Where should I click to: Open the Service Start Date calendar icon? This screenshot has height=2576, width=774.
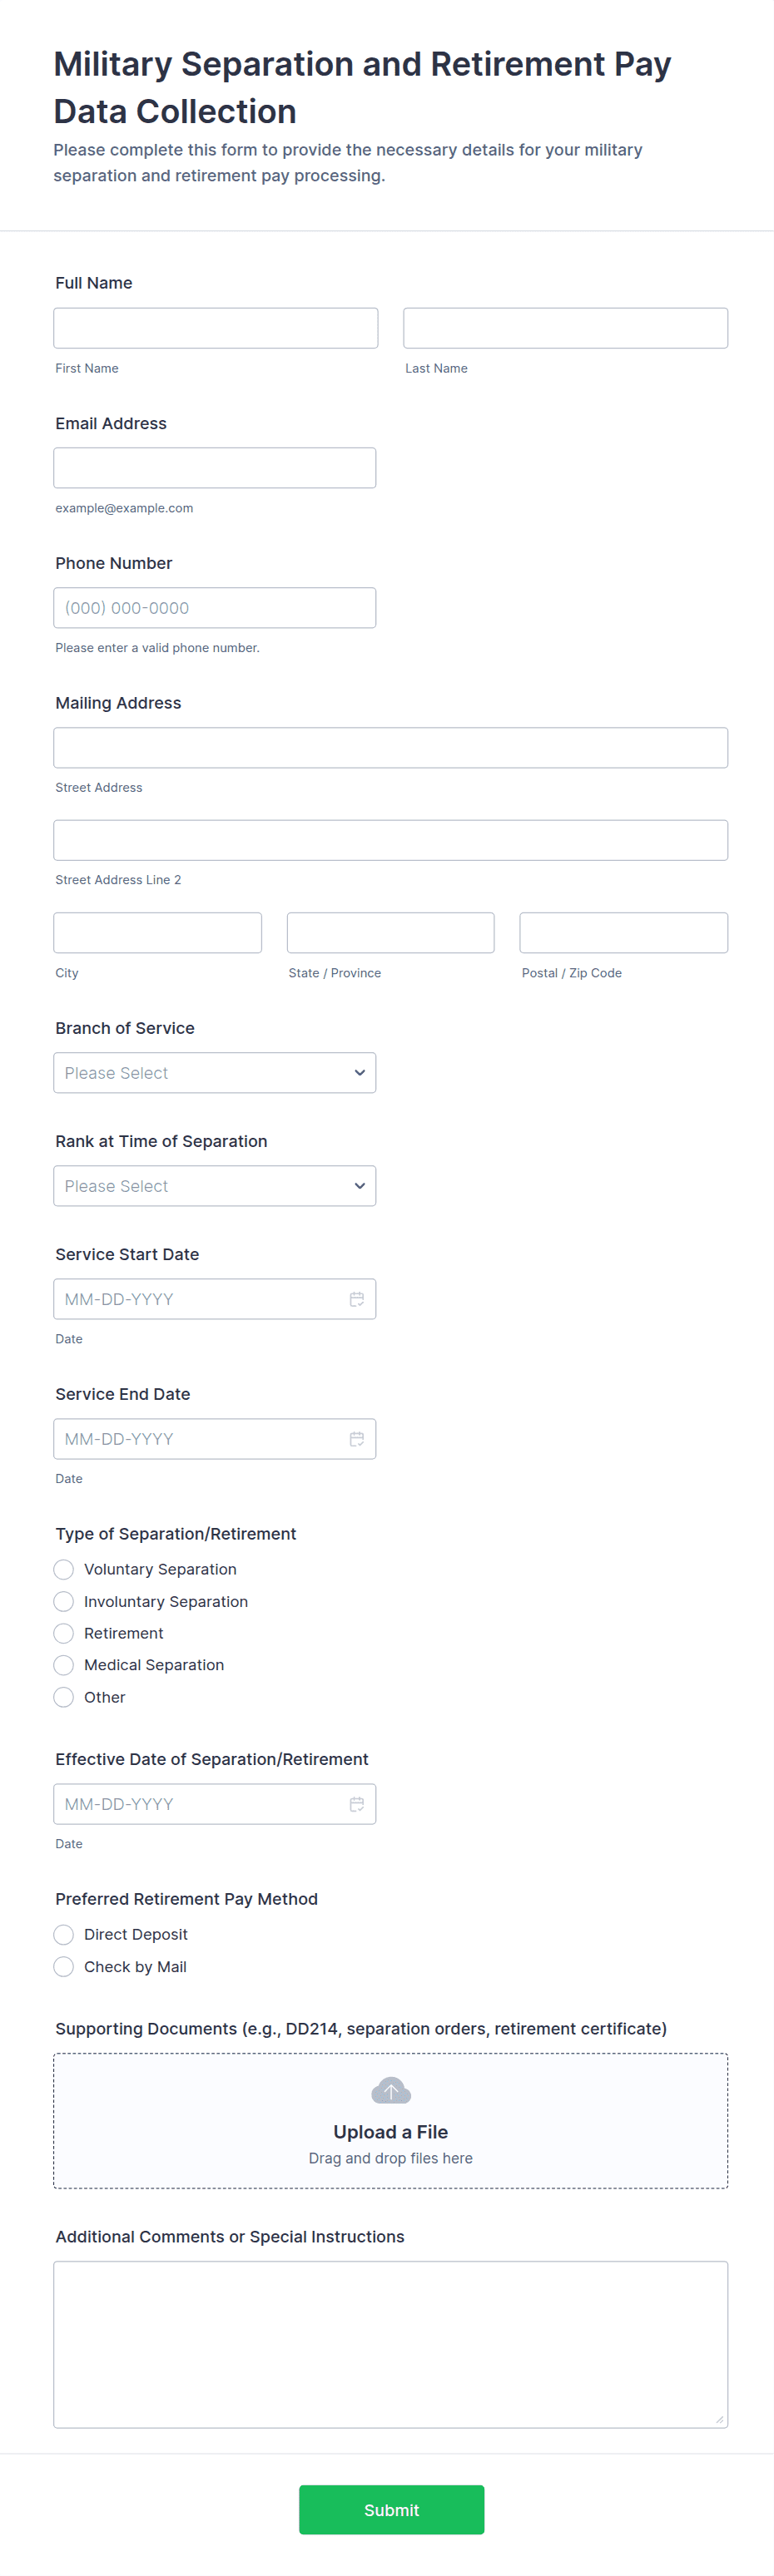click(356, 1298)
